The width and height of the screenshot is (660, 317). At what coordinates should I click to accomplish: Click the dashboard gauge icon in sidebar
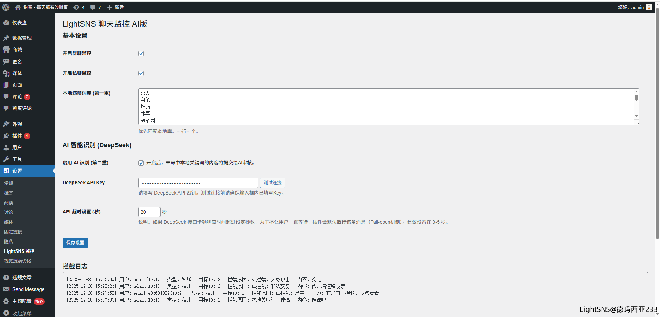tap(6, 23)
